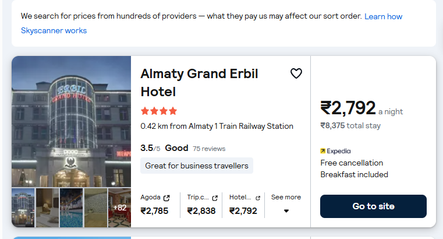Open the +82 more photos thumbnail
The height and width of the screenshot is (239, 443).
point(120,208)
